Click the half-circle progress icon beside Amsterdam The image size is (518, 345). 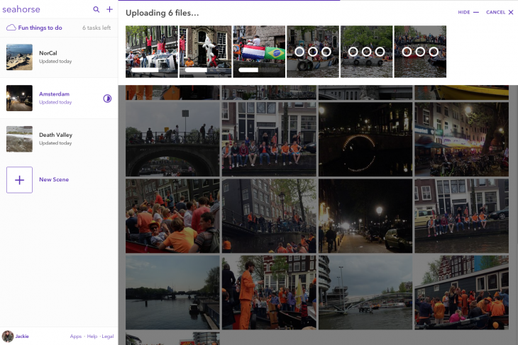pyautogui.click(x=107, y=98)
